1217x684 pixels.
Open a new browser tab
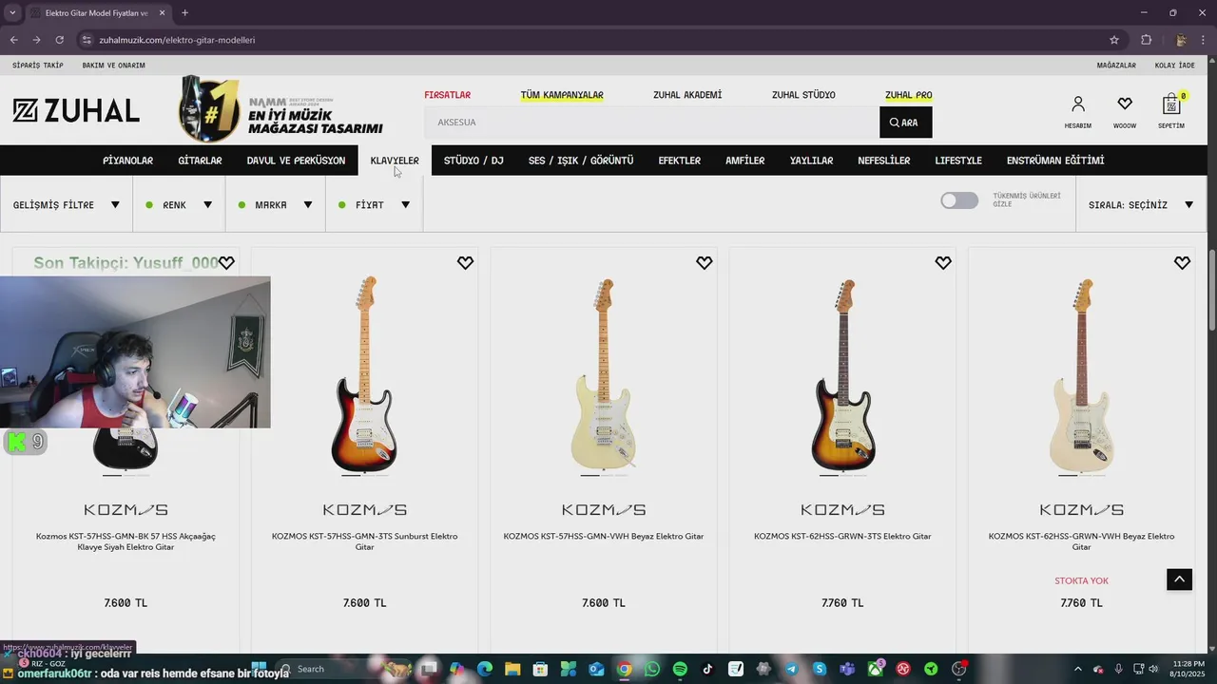tap(184, 12)
